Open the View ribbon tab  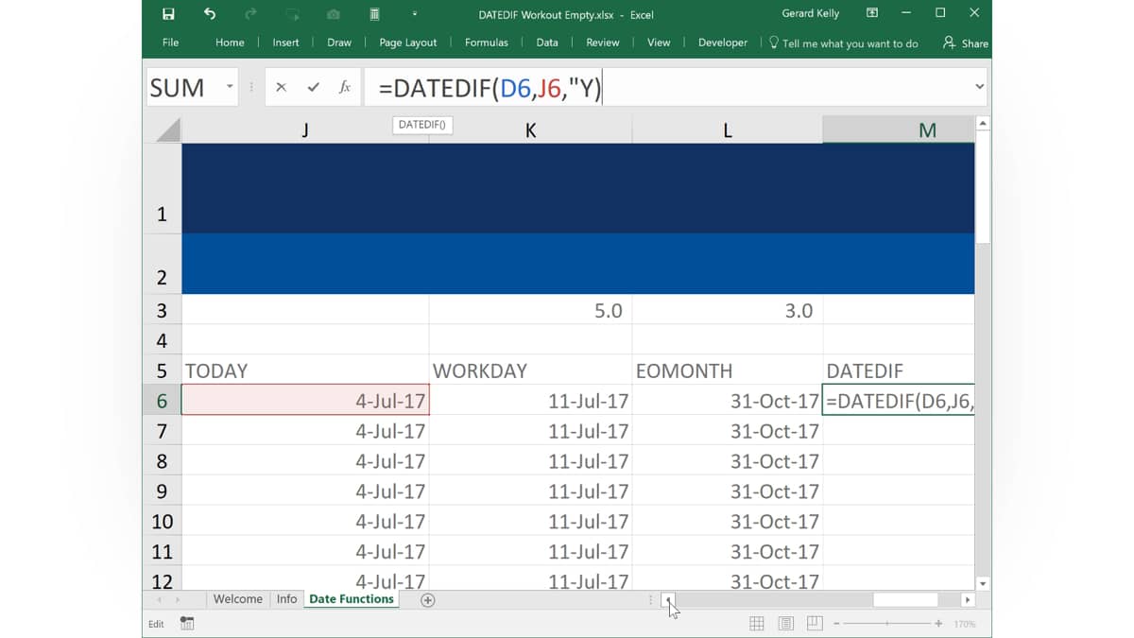click(x=659, y=43)
